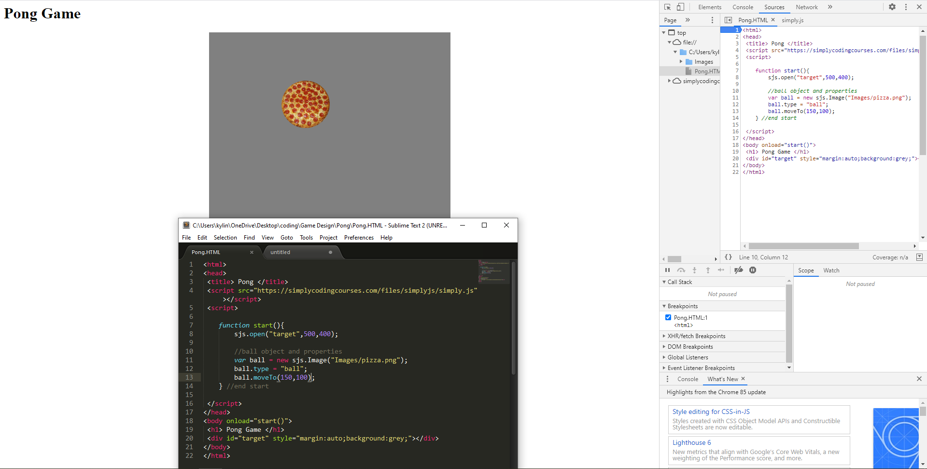Deactivate all breakpoints

(739, 270)
